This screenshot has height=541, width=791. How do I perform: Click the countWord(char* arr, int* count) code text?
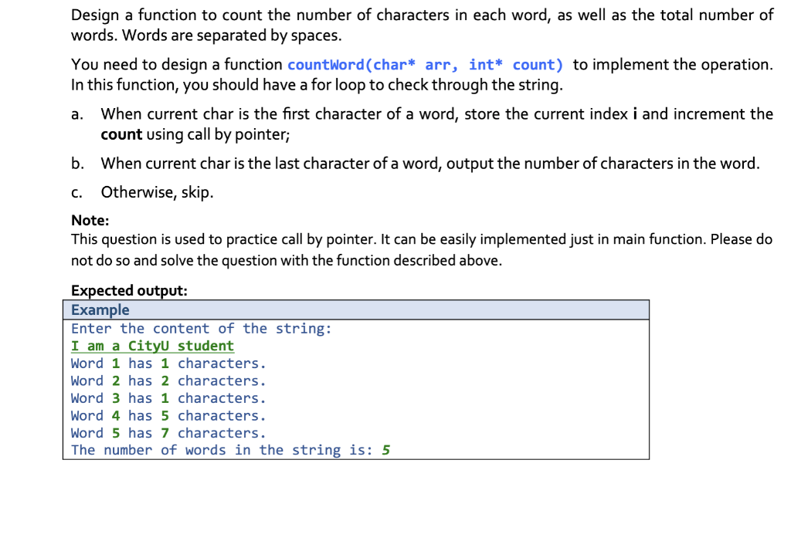pyautogui.click(x=425, y=65)
